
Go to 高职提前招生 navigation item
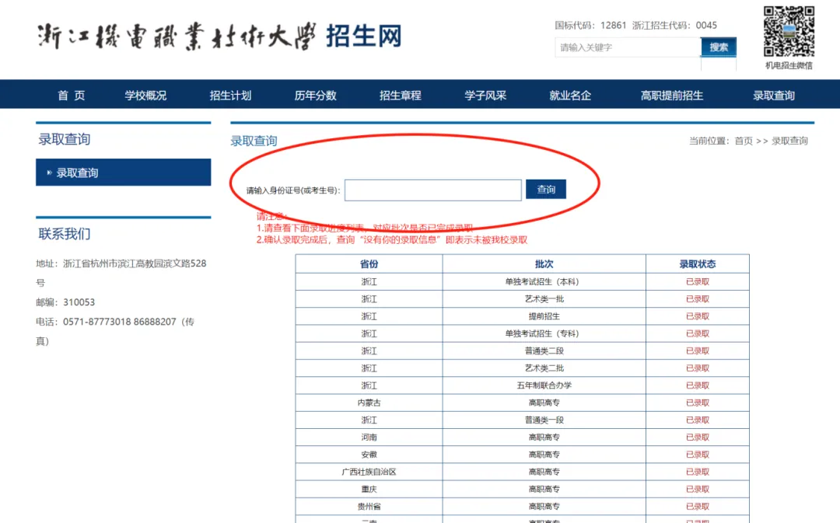coord(671,96)
